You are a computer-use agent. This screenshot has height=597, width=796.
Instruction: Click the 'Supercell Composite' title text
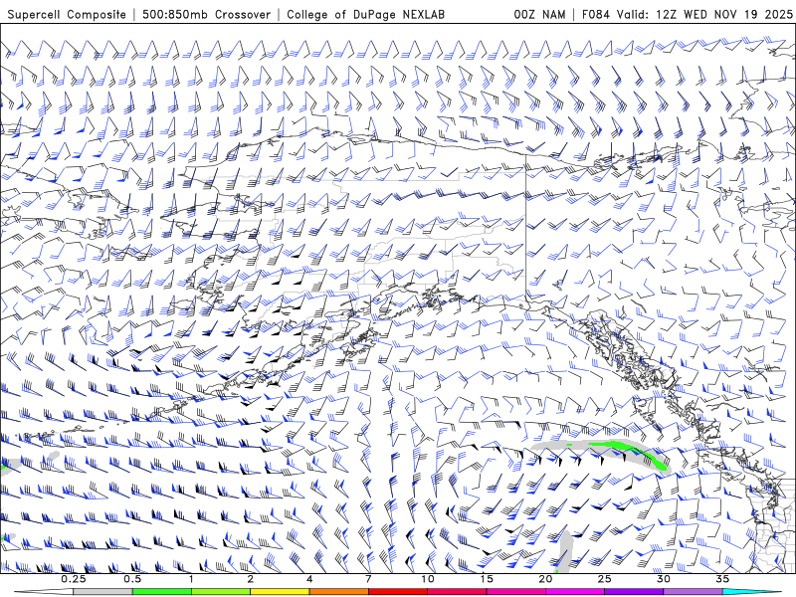[x=67, y=14]
